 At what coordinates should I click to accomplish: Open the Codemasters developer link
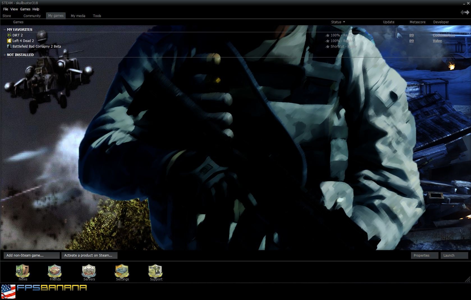click(x=444, y=35)
